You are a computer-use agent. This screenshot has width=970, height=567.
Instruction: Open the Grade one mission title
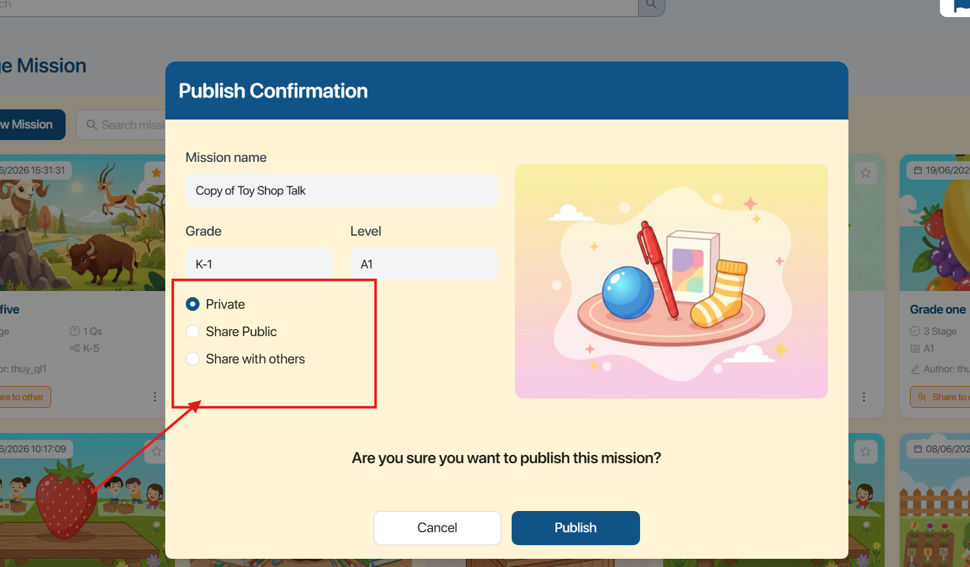coord(938,309)
